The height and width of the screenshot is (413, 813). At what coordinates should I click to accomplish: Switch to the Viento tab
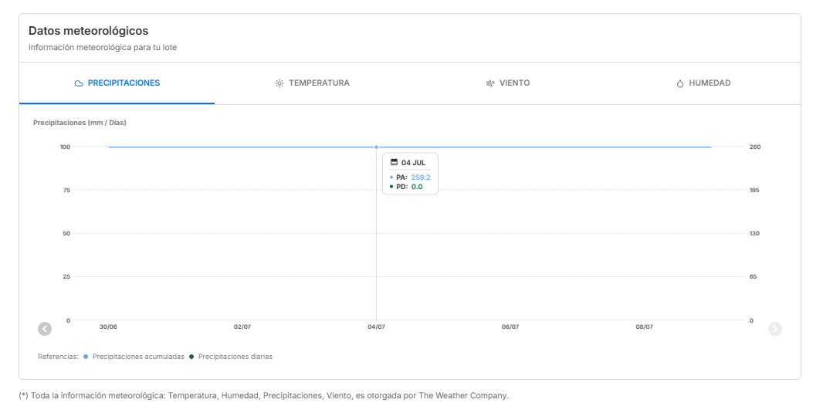507,83
